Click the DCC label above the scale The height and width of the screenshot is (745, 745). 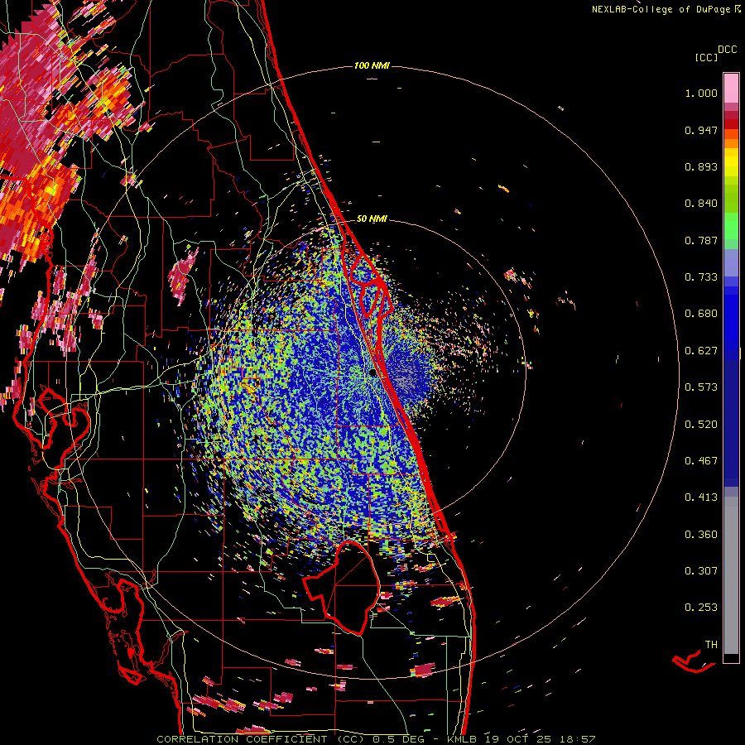tap(728, 50)
